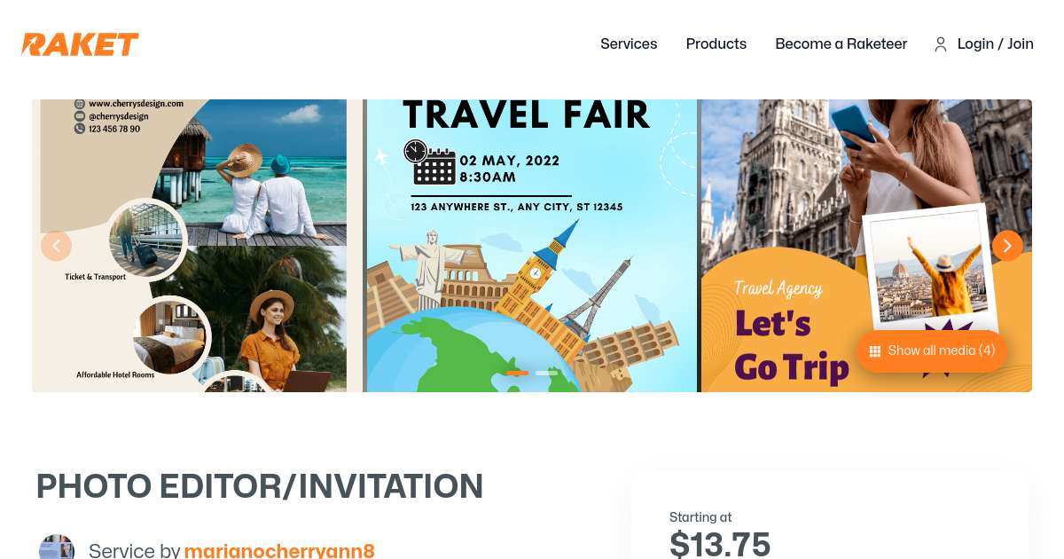Open the Login / Join page
The height and width of the screenshot is (559, 1064).
tap(995, 44)
